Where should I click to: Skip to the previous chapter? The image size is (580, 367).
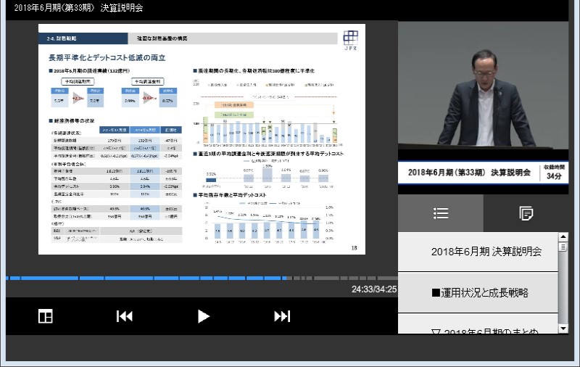pyautogui.click(x=124, y=316)
